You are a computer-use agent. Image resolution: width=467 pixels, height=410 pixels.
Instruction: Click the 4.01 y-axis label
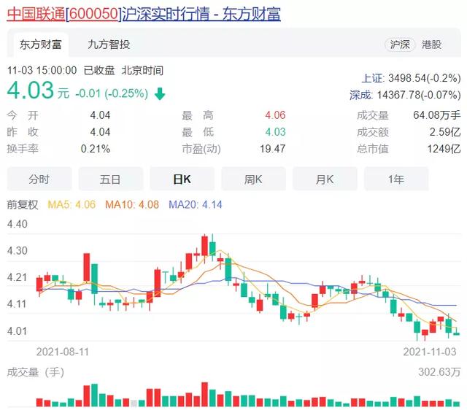tap(18, 331)
